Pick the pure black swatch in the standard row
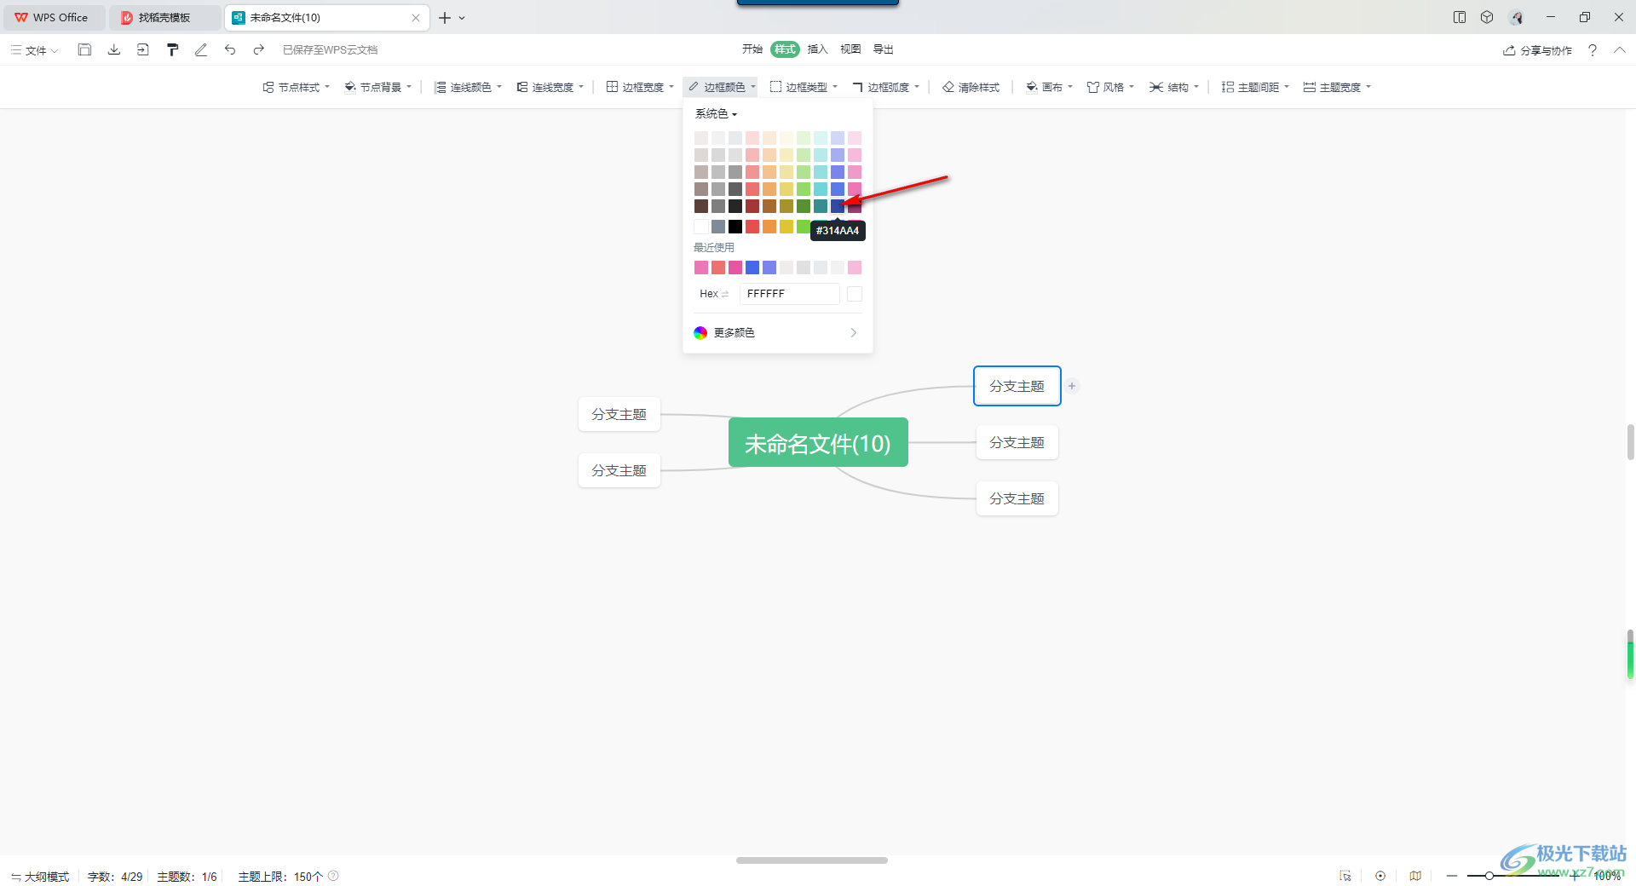This screenshot has height=886, width=1636. point(735,226)
